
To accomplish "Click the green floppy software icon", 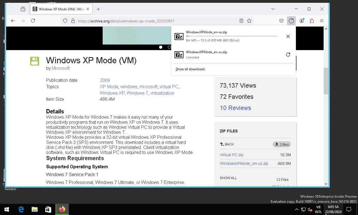I will [x=35, y=61].
